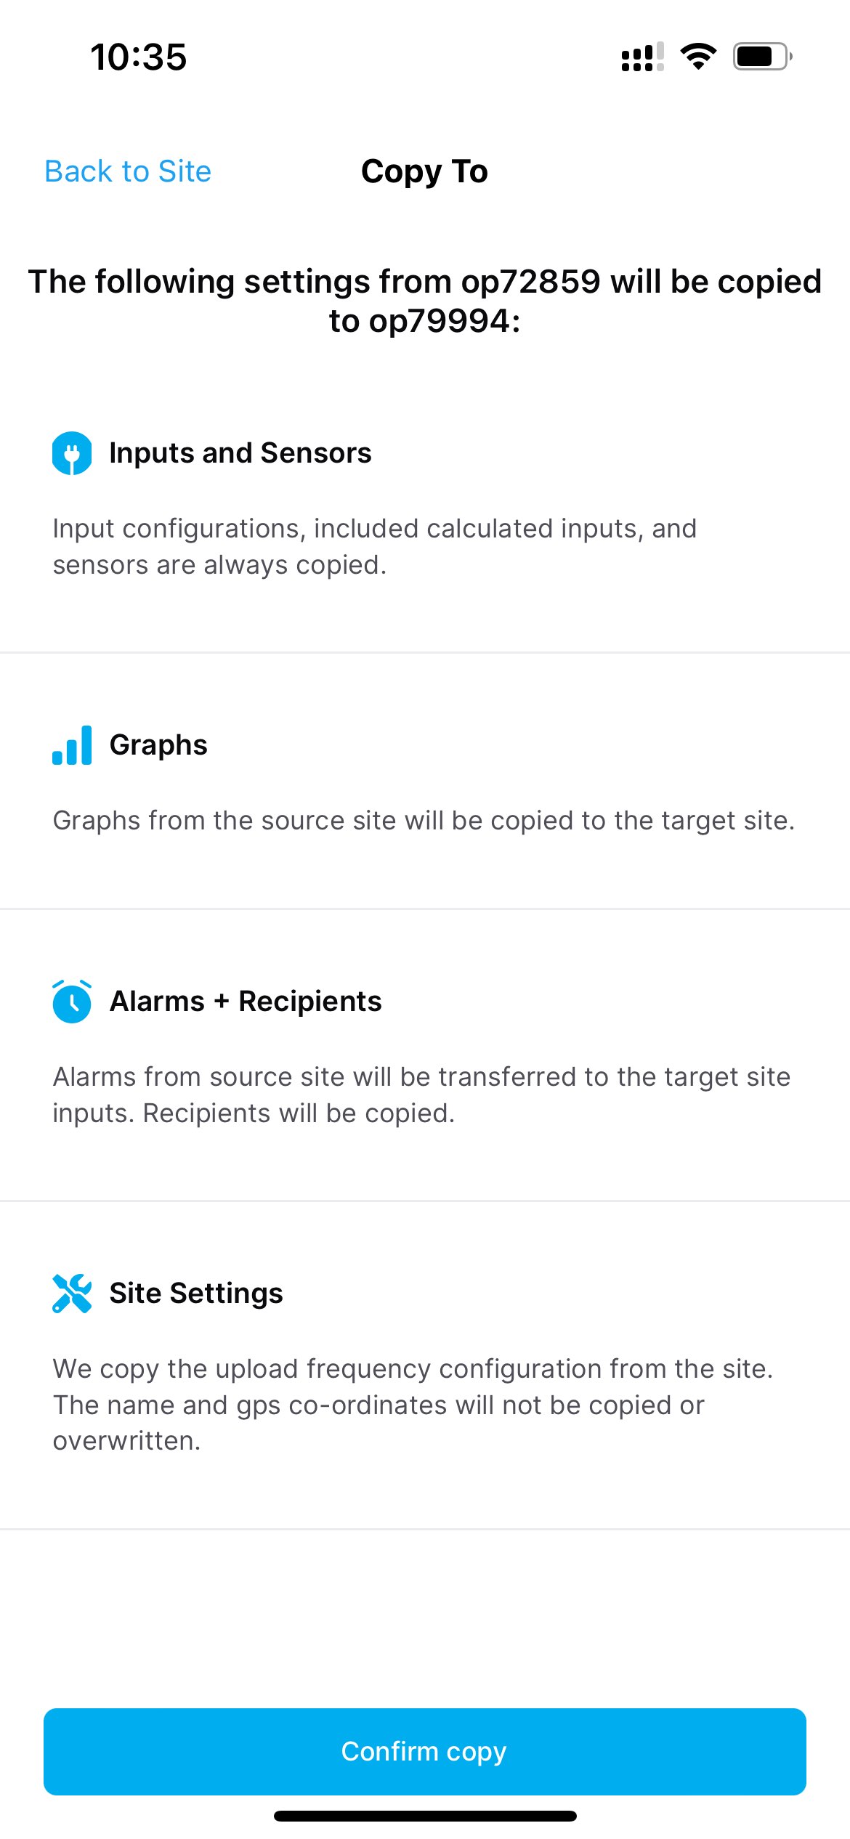Tap the cellular signal strength icon
850x1839 pixels.
(x=642, y=57)
